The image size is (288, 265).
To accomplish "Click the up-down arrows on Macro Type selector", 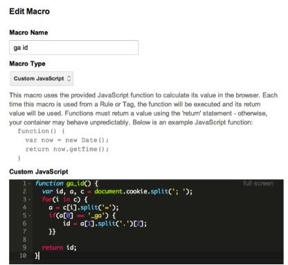I will coord(69,79).
